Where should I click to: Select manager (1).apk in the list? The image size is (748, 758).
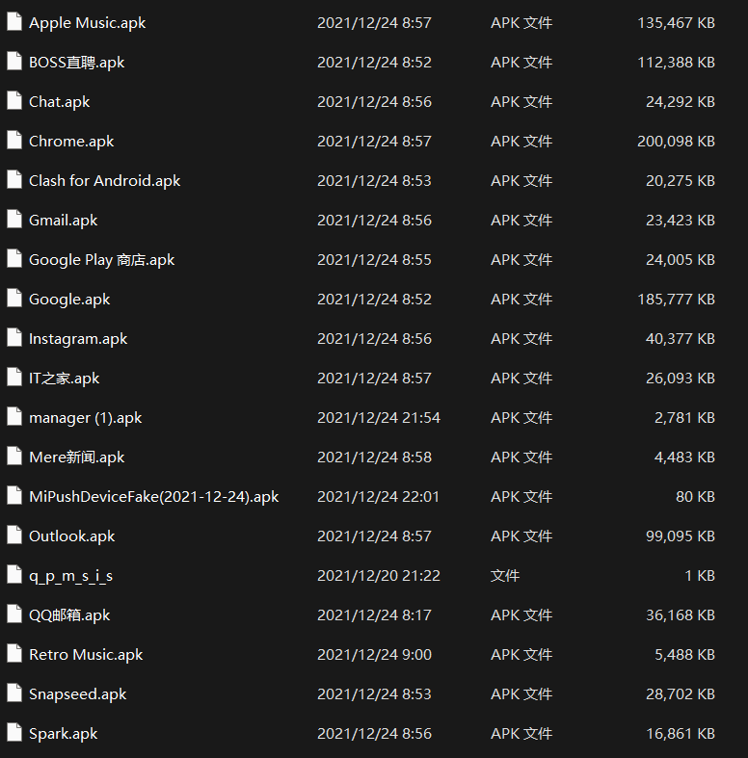(85, 418)
